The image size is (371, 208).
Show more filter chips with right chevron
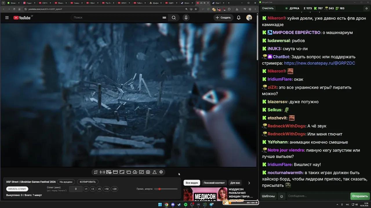coord(249,183)
